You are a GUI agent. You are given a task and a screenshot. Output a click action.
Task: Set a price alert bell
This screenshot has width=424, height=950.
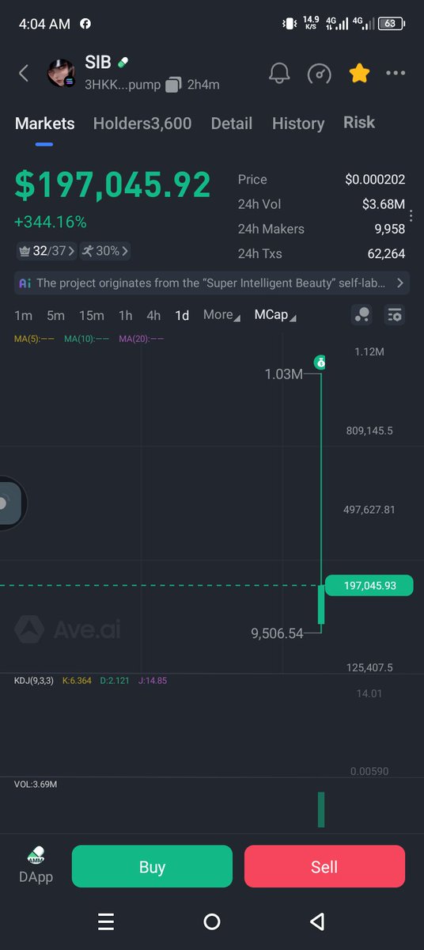(x=279, y=74)
